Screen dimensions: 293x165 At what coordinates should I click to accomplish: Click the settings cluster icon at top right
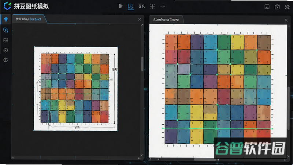click(287, 7)
